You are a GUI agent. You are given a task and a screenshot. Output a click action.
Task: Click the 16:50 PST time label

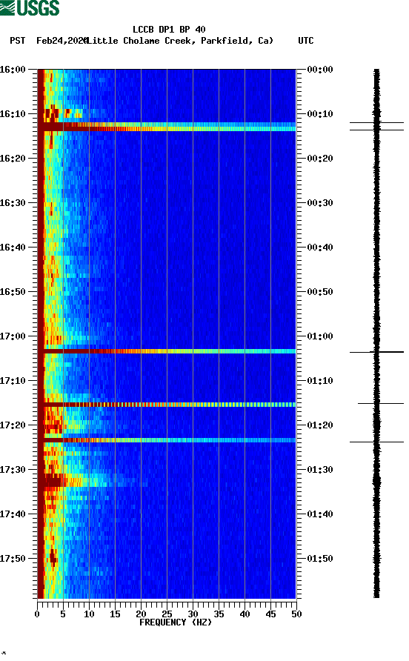tap(13, 292)
